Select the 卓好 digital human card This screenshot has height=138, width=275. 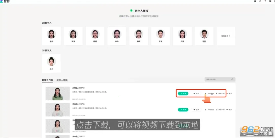coord(51,36)
